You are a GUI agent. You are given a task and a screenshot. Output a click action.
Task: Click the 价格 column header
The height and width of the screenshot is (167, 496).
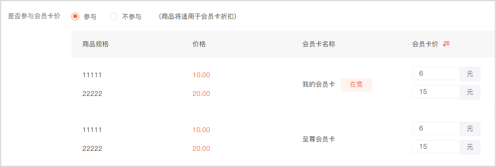(199, 44)
